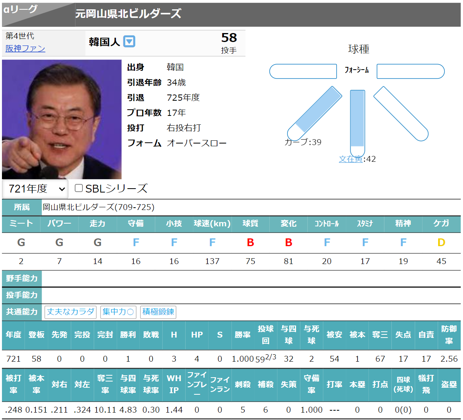Viewport: 463px width, 420px height.
Task: Enable the SBLシリーズ checkbox
Action: [x=79, y=188]
